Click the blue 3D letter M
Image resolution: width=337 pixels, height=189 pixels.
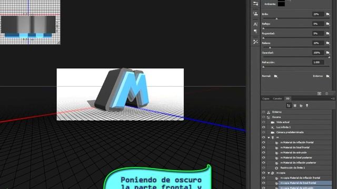click(131, 90)
